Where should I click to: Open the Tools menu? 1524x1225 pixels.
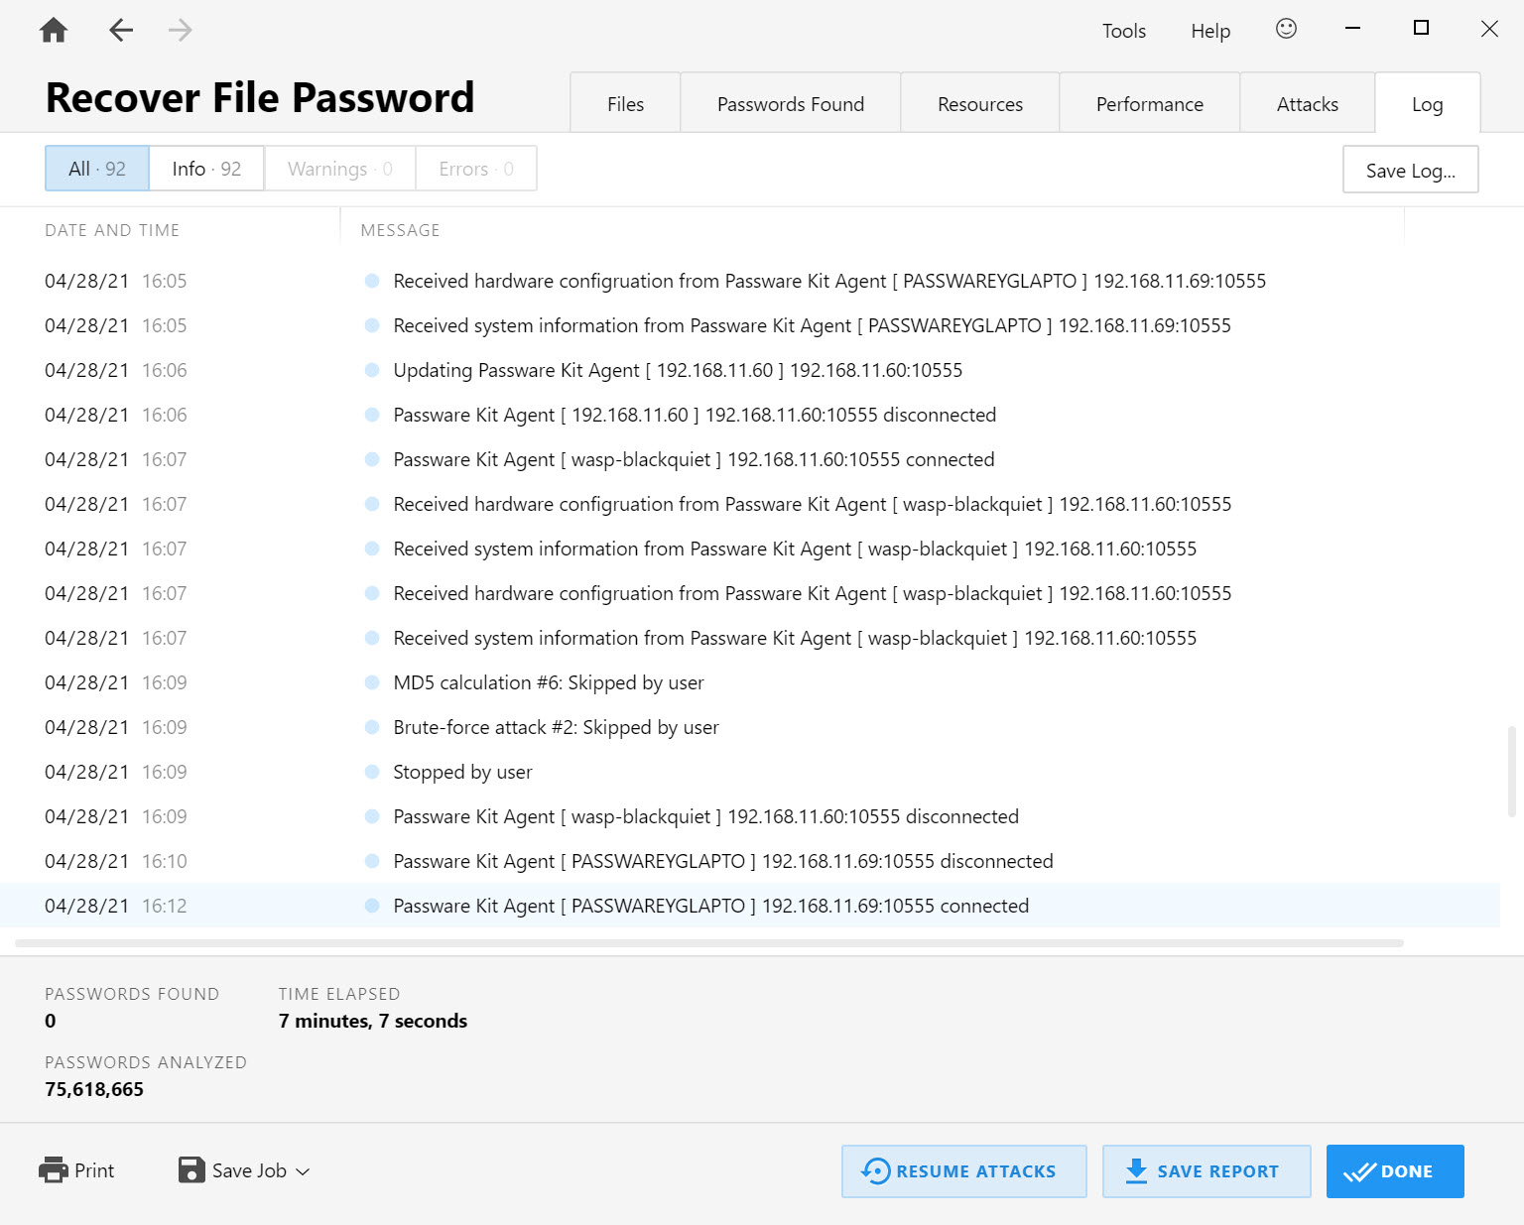point(1124,31)
